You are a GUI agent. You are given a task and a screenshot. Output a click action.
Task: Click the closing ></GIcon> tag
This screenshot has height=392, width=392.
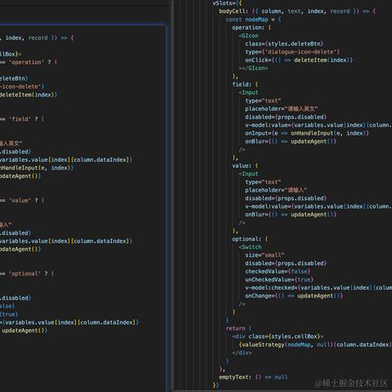(253, 68)
